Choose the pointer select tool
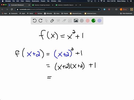The width and height of the screenshot is (134, 100). point(46,21)
